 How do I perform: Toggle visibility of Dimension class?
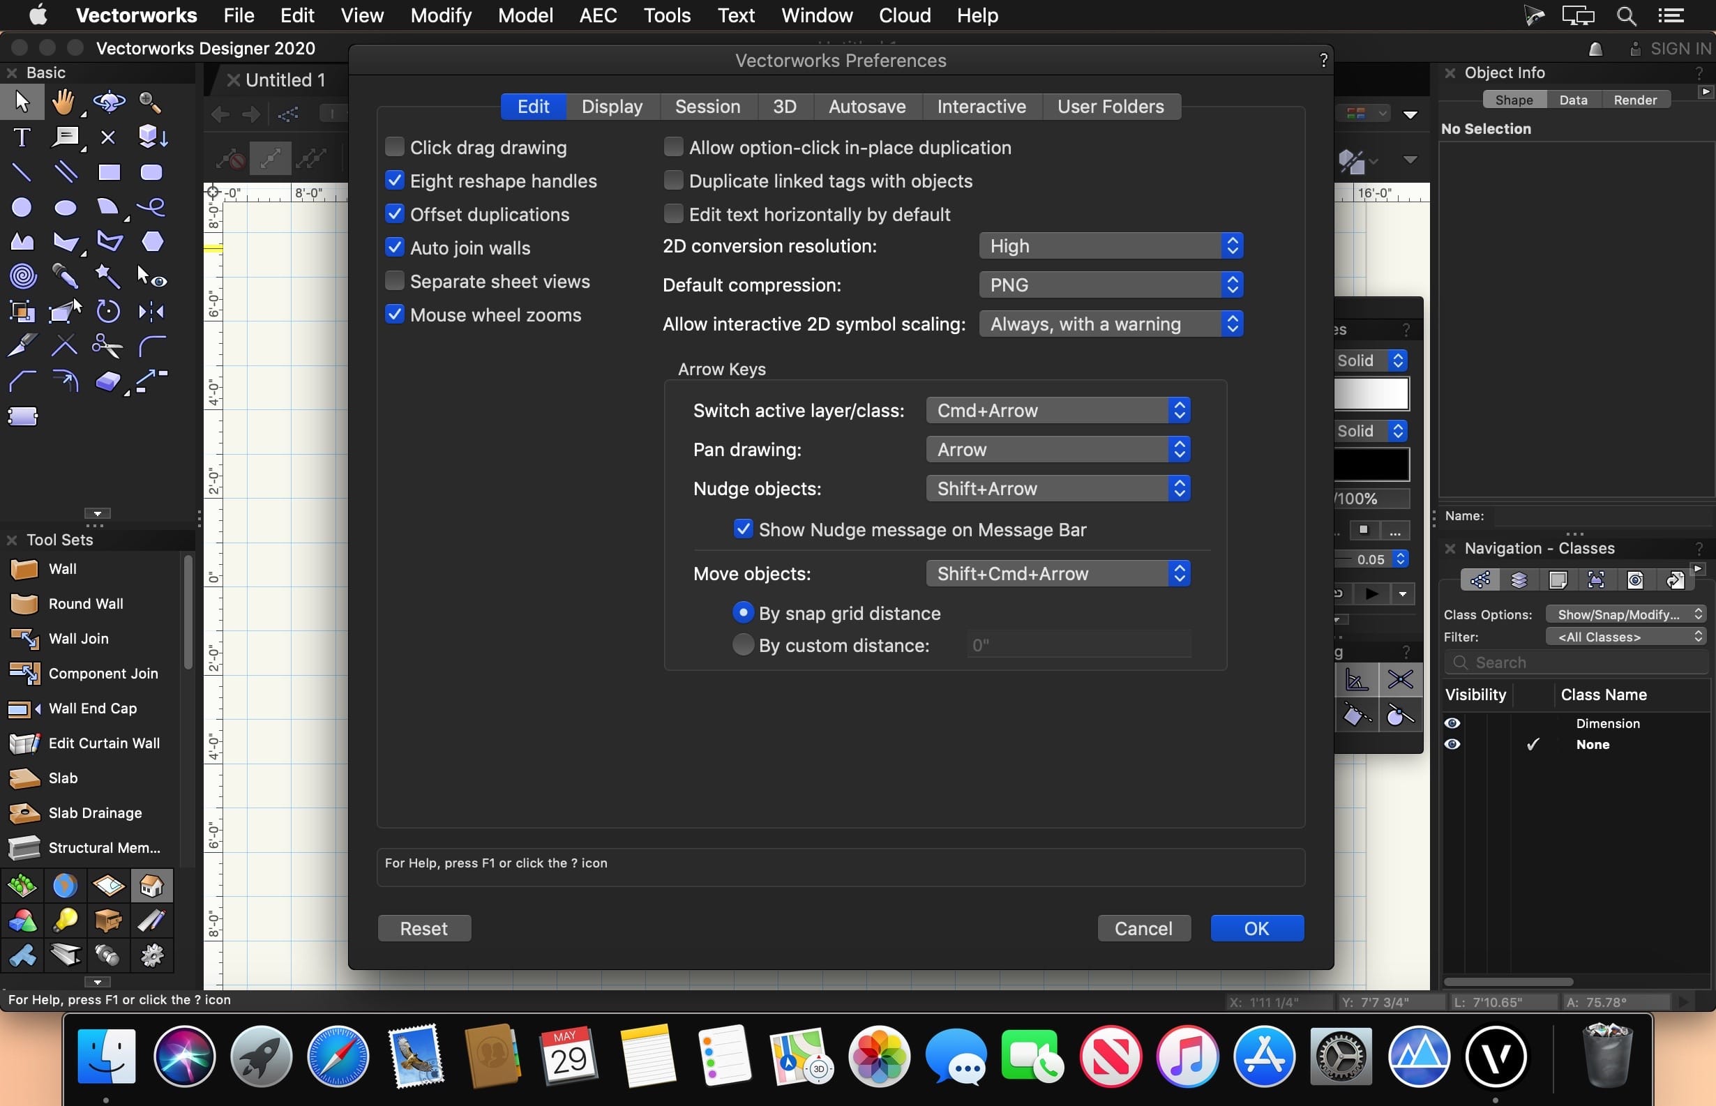(x=1452, y=723)
